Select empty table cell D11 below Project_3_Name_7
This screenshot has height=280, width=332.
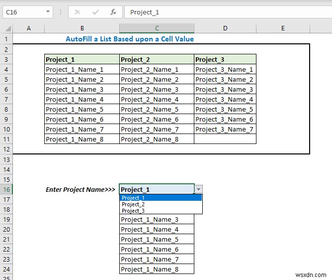(x=225, y=139)
